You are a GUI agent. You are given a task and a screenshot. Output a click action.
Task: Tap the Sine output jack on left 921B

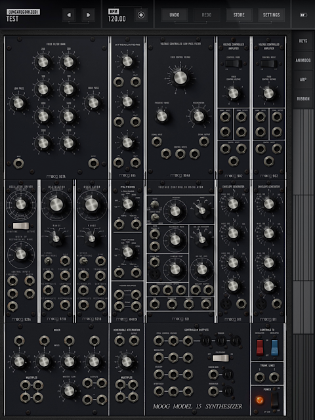65,261
